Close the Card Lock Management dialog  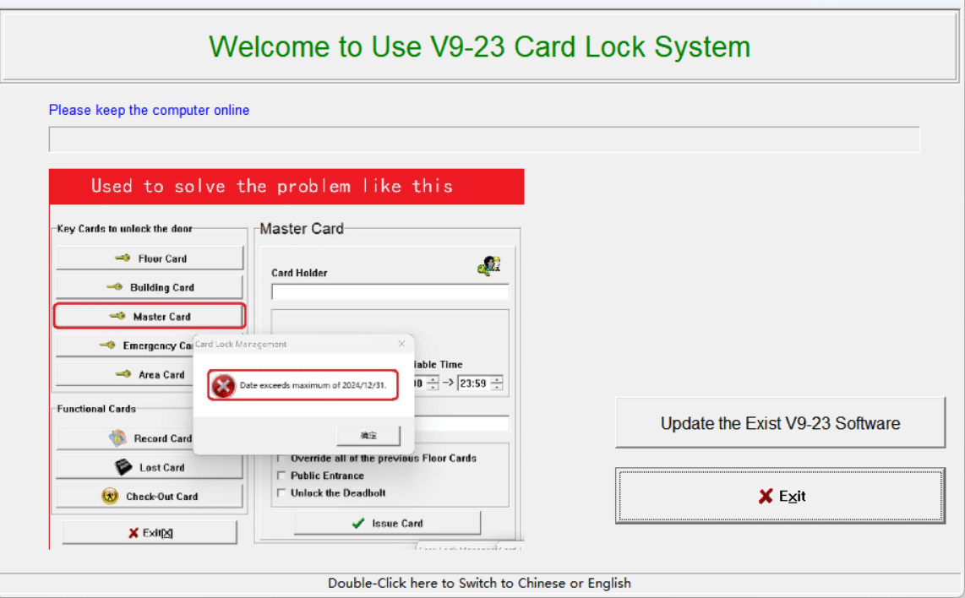tap(401, 344)
